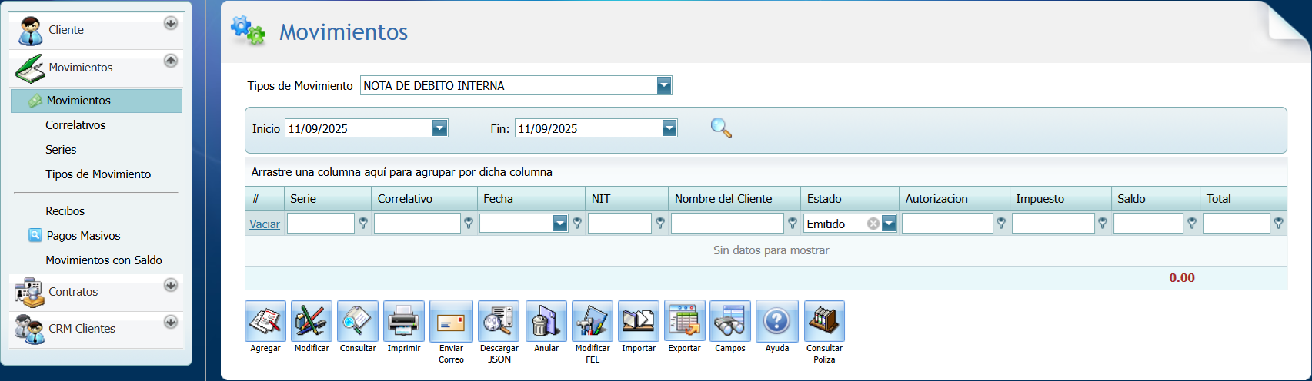The height and width of the screenshot is (381, 1312).
Task: Click the date range search magnifier
Action: coord(721,128)
